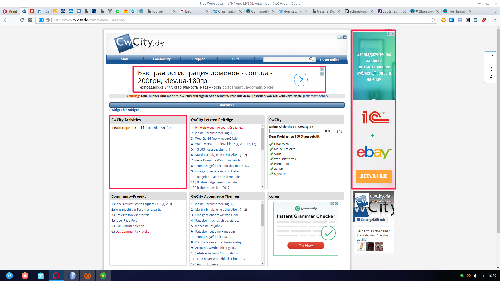The width and height of the screenshot is (500, 281).
Task: Add page to bookmarks with heart icon
Action: pyautogui.click(x=433, y=20)
